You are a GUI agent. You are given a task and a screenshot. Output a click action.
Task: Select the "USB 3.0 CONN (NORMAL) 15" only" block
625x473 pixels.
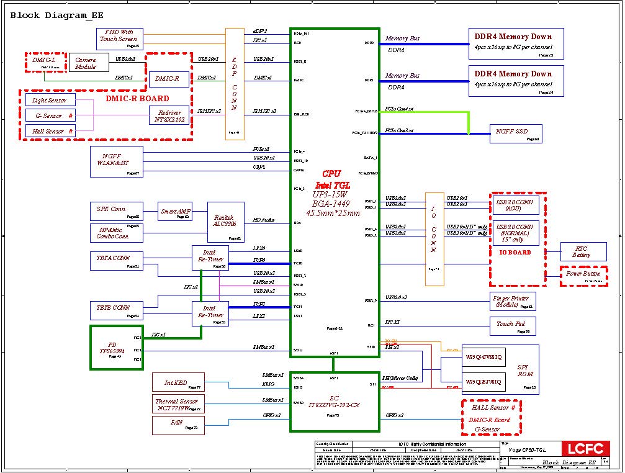click(x=516, y=233)
